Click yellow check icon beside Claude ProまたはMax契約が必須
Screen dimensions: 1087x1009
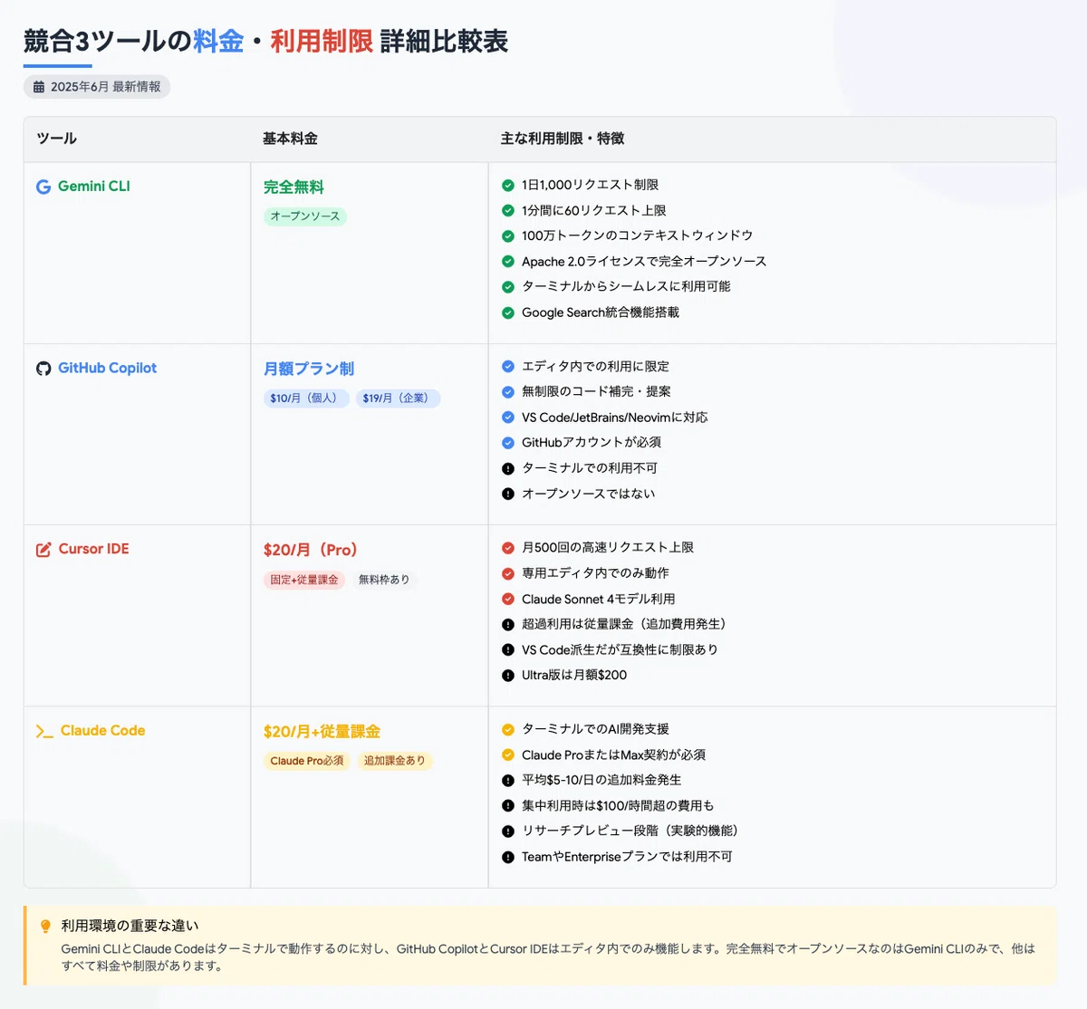508,754
